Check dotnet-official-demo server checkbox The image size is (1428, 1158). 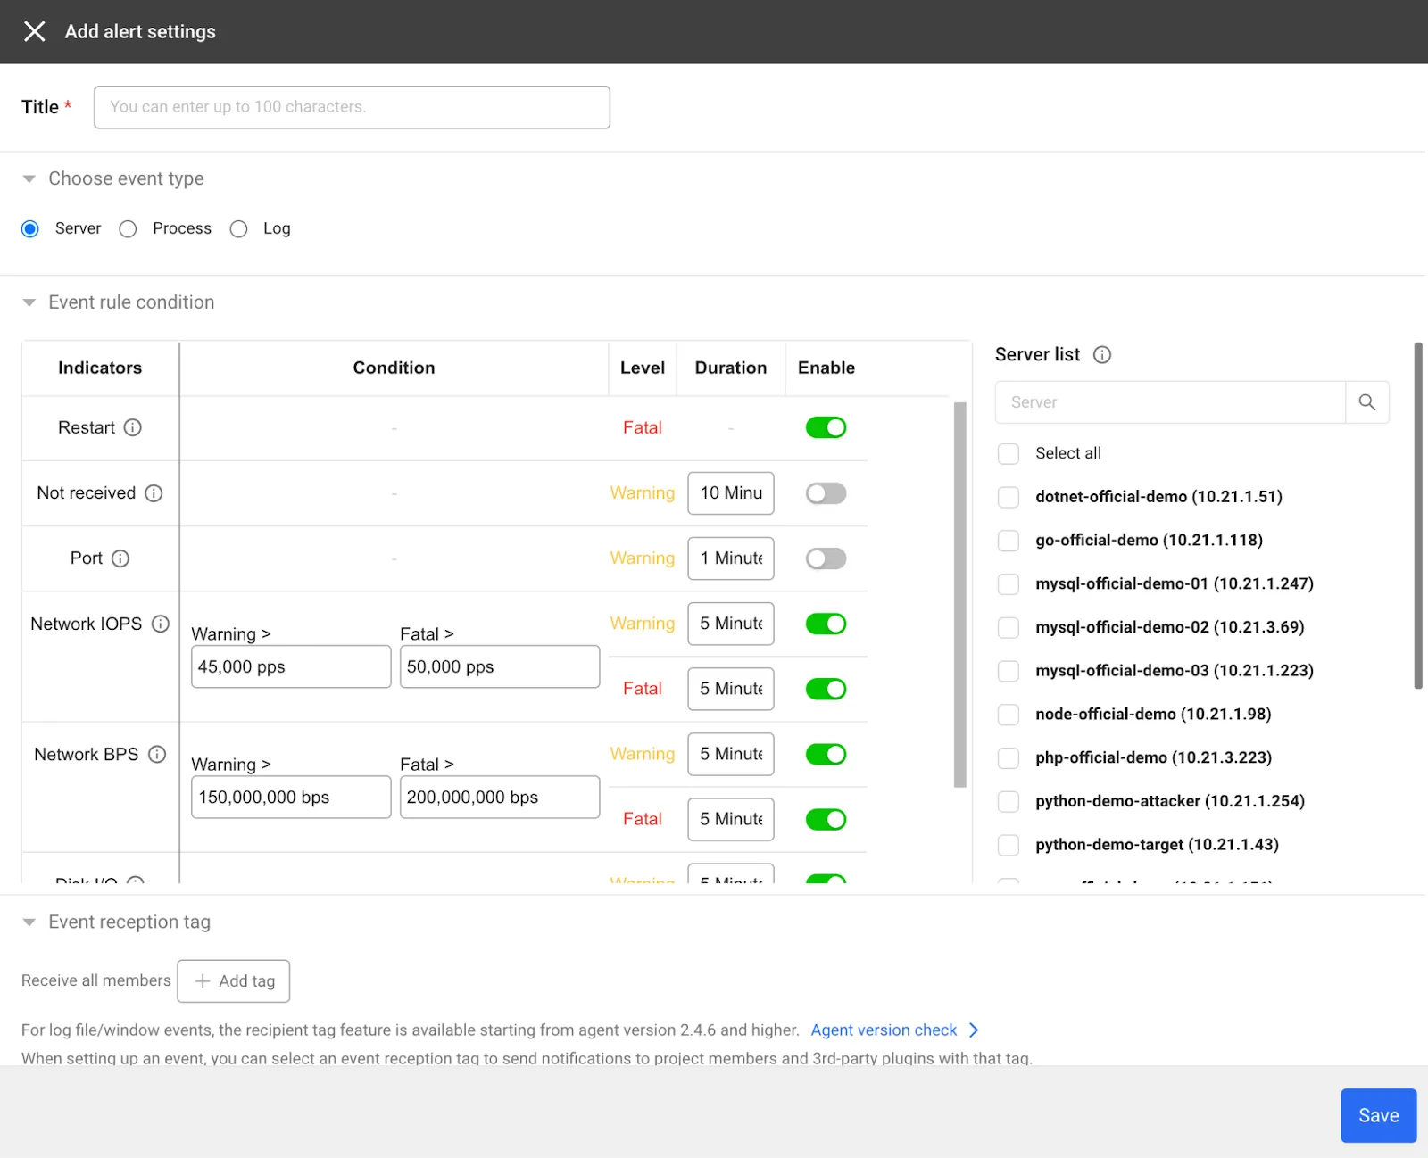point(1009,497)
